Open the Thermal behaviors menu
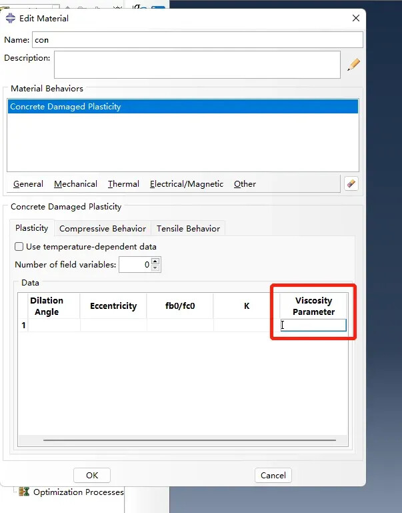This screenshot has width=402, height=513. [x=123, y=184]
